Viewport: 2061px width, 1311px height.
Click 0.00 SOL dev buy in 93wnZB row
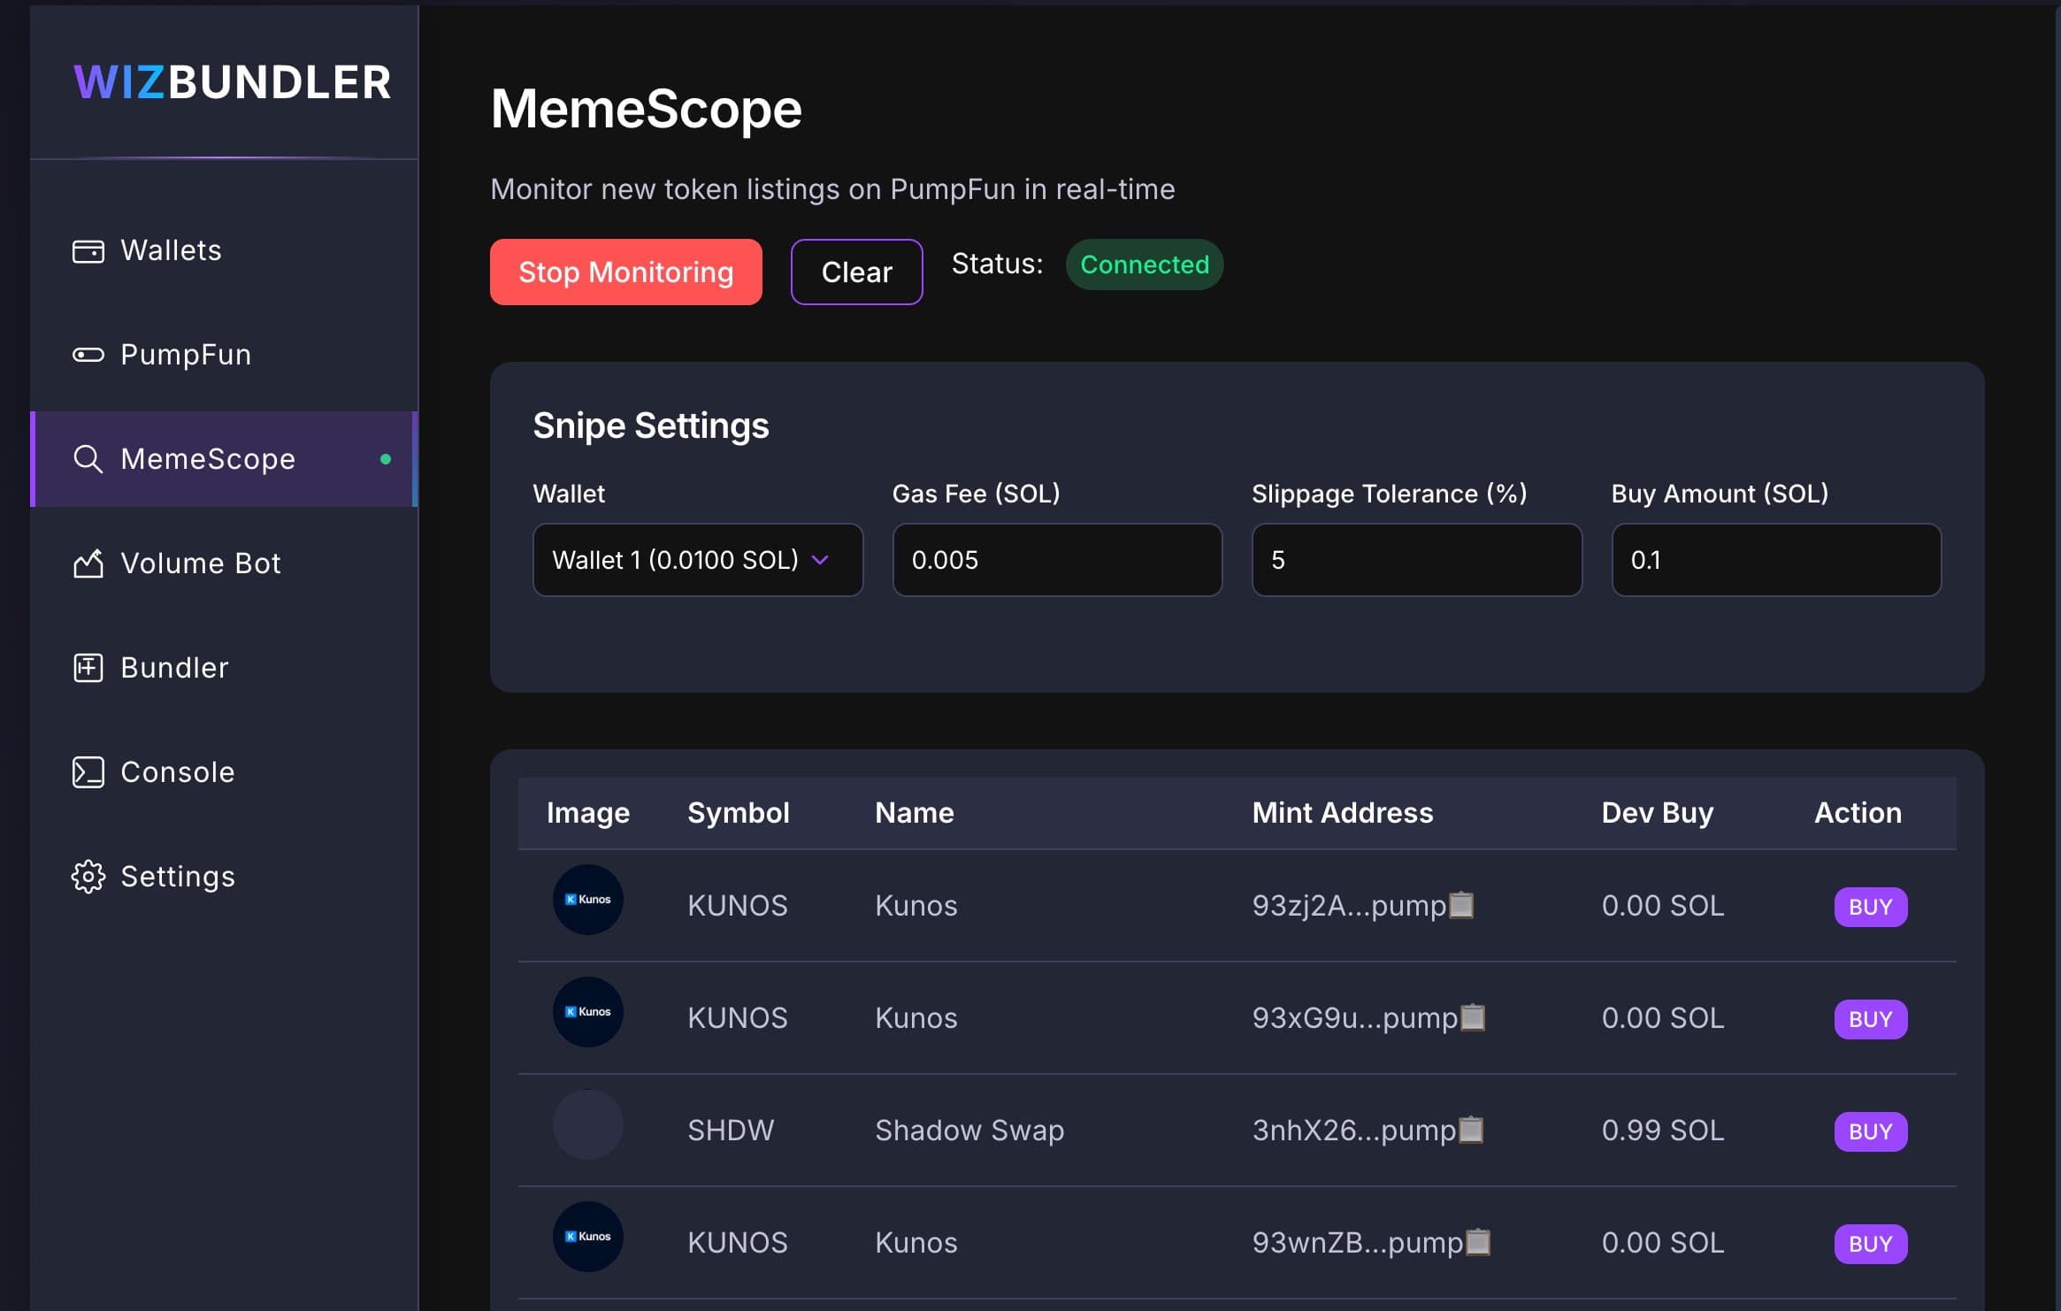(x=1663, y=1243)
